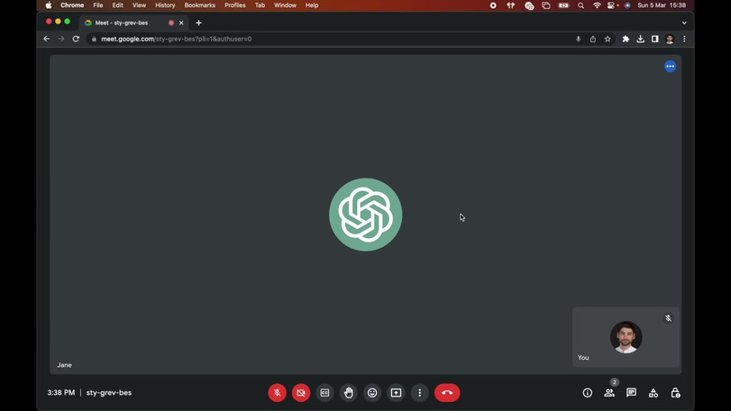Click the Present now screen-share icon
The width and height of the screenshot is (731, 411).
(396, 393)
